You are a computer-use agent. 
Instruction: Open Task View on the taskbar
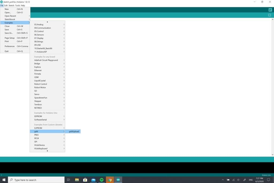pyautogui.click(x=68, y=180)
